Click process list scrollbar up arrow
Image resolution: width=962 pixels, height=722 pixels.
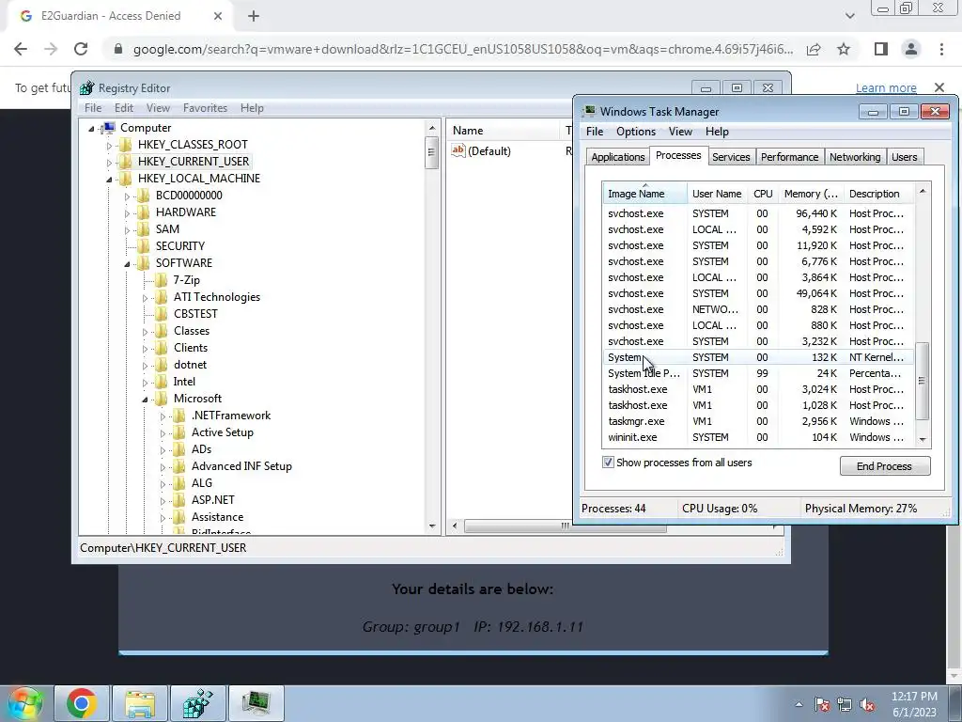point(923,192)
